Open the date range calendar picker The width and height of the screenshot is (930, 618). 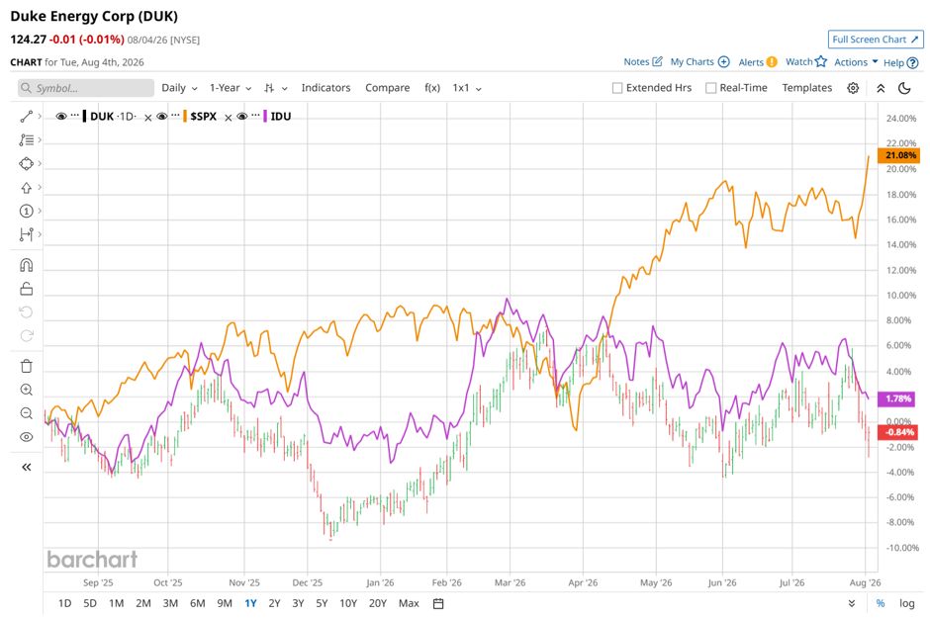click(438, 604)
